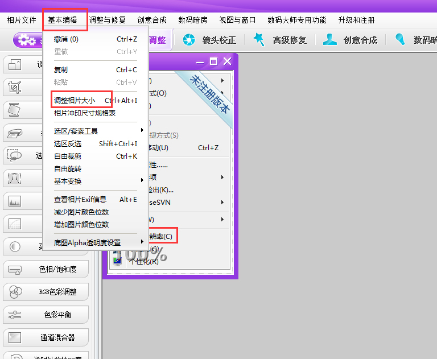Viewport: 437px width, 359px height.
Task: Open 色相/饱和度 adjustment
Action: [46, 269]
